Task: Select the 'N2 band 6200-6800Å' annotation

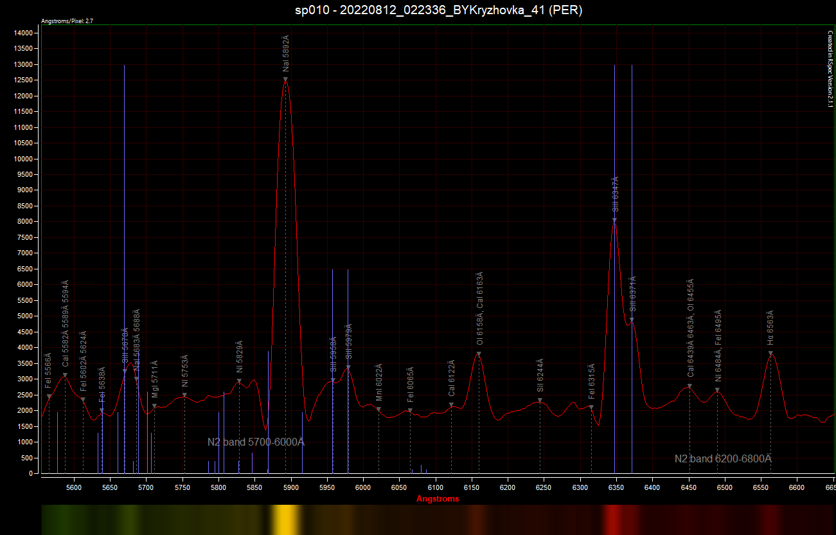Action: coord(723,459)
